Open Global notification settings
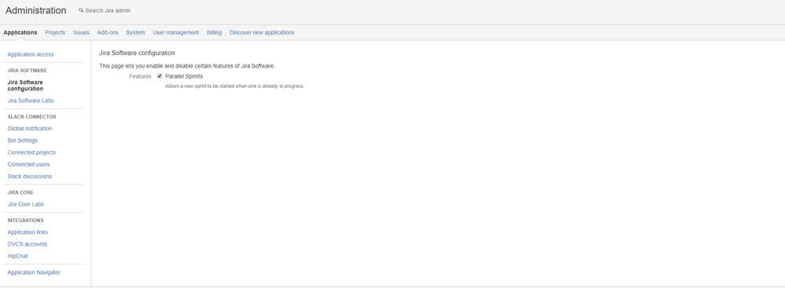Screen dimensions: 785x288 [30, 129]
